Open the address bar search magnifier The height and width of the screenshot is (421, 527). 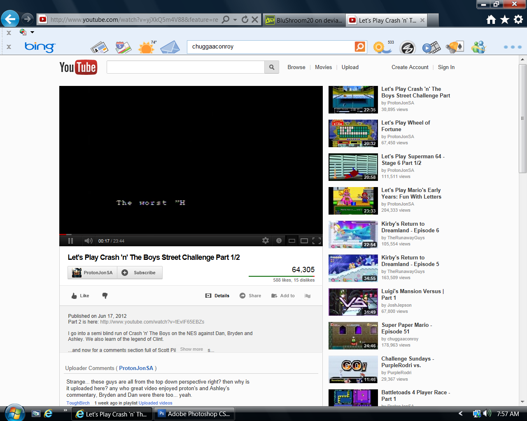coord(226,19)
